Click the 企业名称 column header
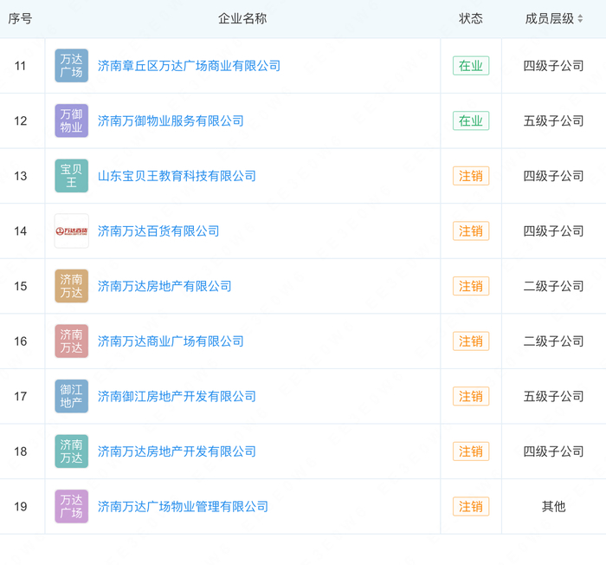 pyautogui.click(x=242, y=18)
